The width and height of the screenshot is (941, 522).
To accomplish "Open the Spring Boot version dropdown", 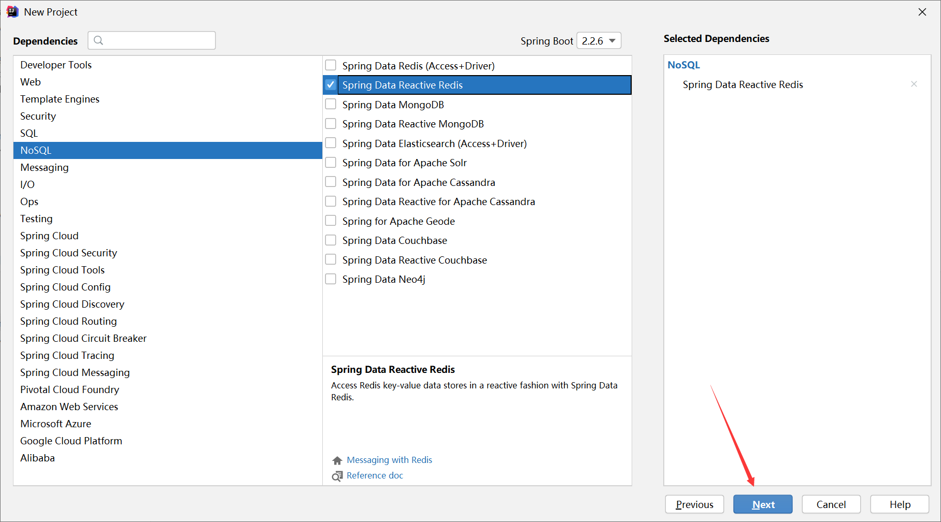I will 599,41.
